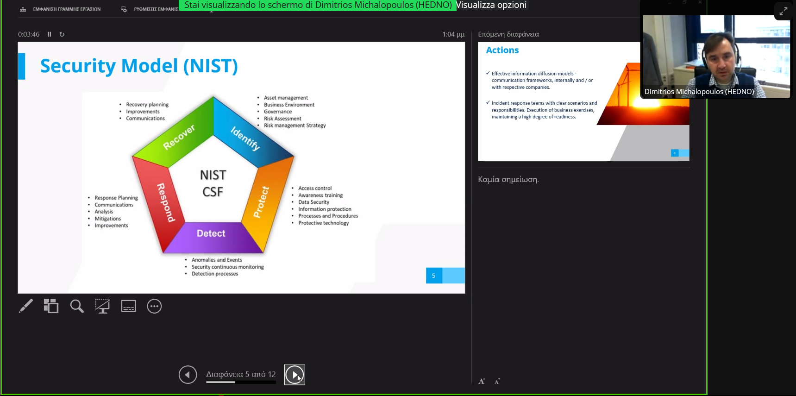Advance to the next slide arrow
Viewport: 796px width, 396px height.
(x=295, y=375)
